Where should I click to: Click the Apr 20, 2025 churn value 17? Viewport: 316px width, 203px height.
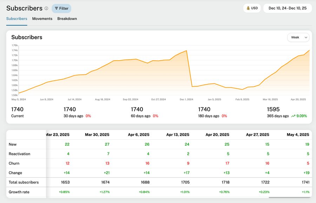pyautogui.click(x=227, y=163)
